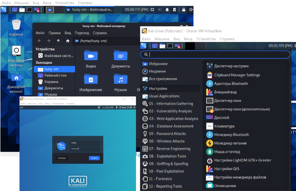Open Clipboard Manager Settings
Viewport: 296px width, 191px height.
(247, 75)
